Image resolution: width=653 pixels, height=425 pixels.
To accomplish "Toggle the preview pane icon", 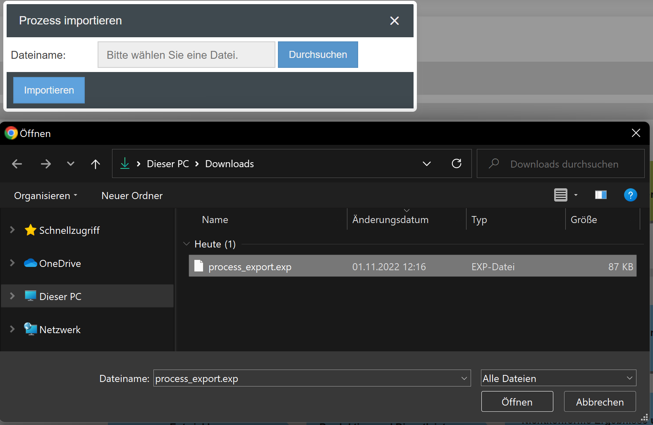I will [x=600, y=195].
